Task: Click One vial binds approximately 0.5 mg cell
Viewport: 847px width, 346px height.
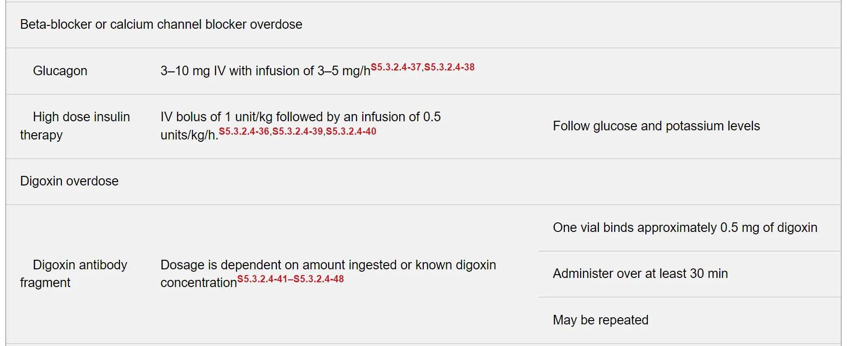Action: pyautogui.click(x=685, y=228)
